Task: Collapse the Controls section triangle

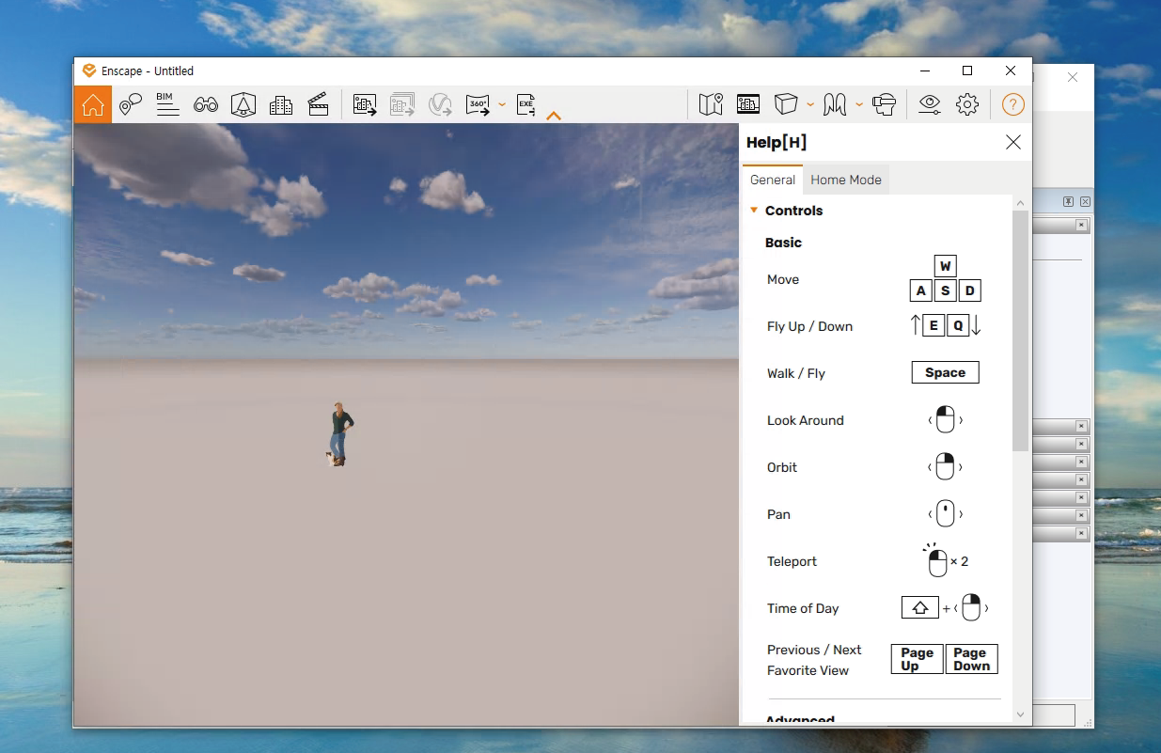Action: coord(754,210)
